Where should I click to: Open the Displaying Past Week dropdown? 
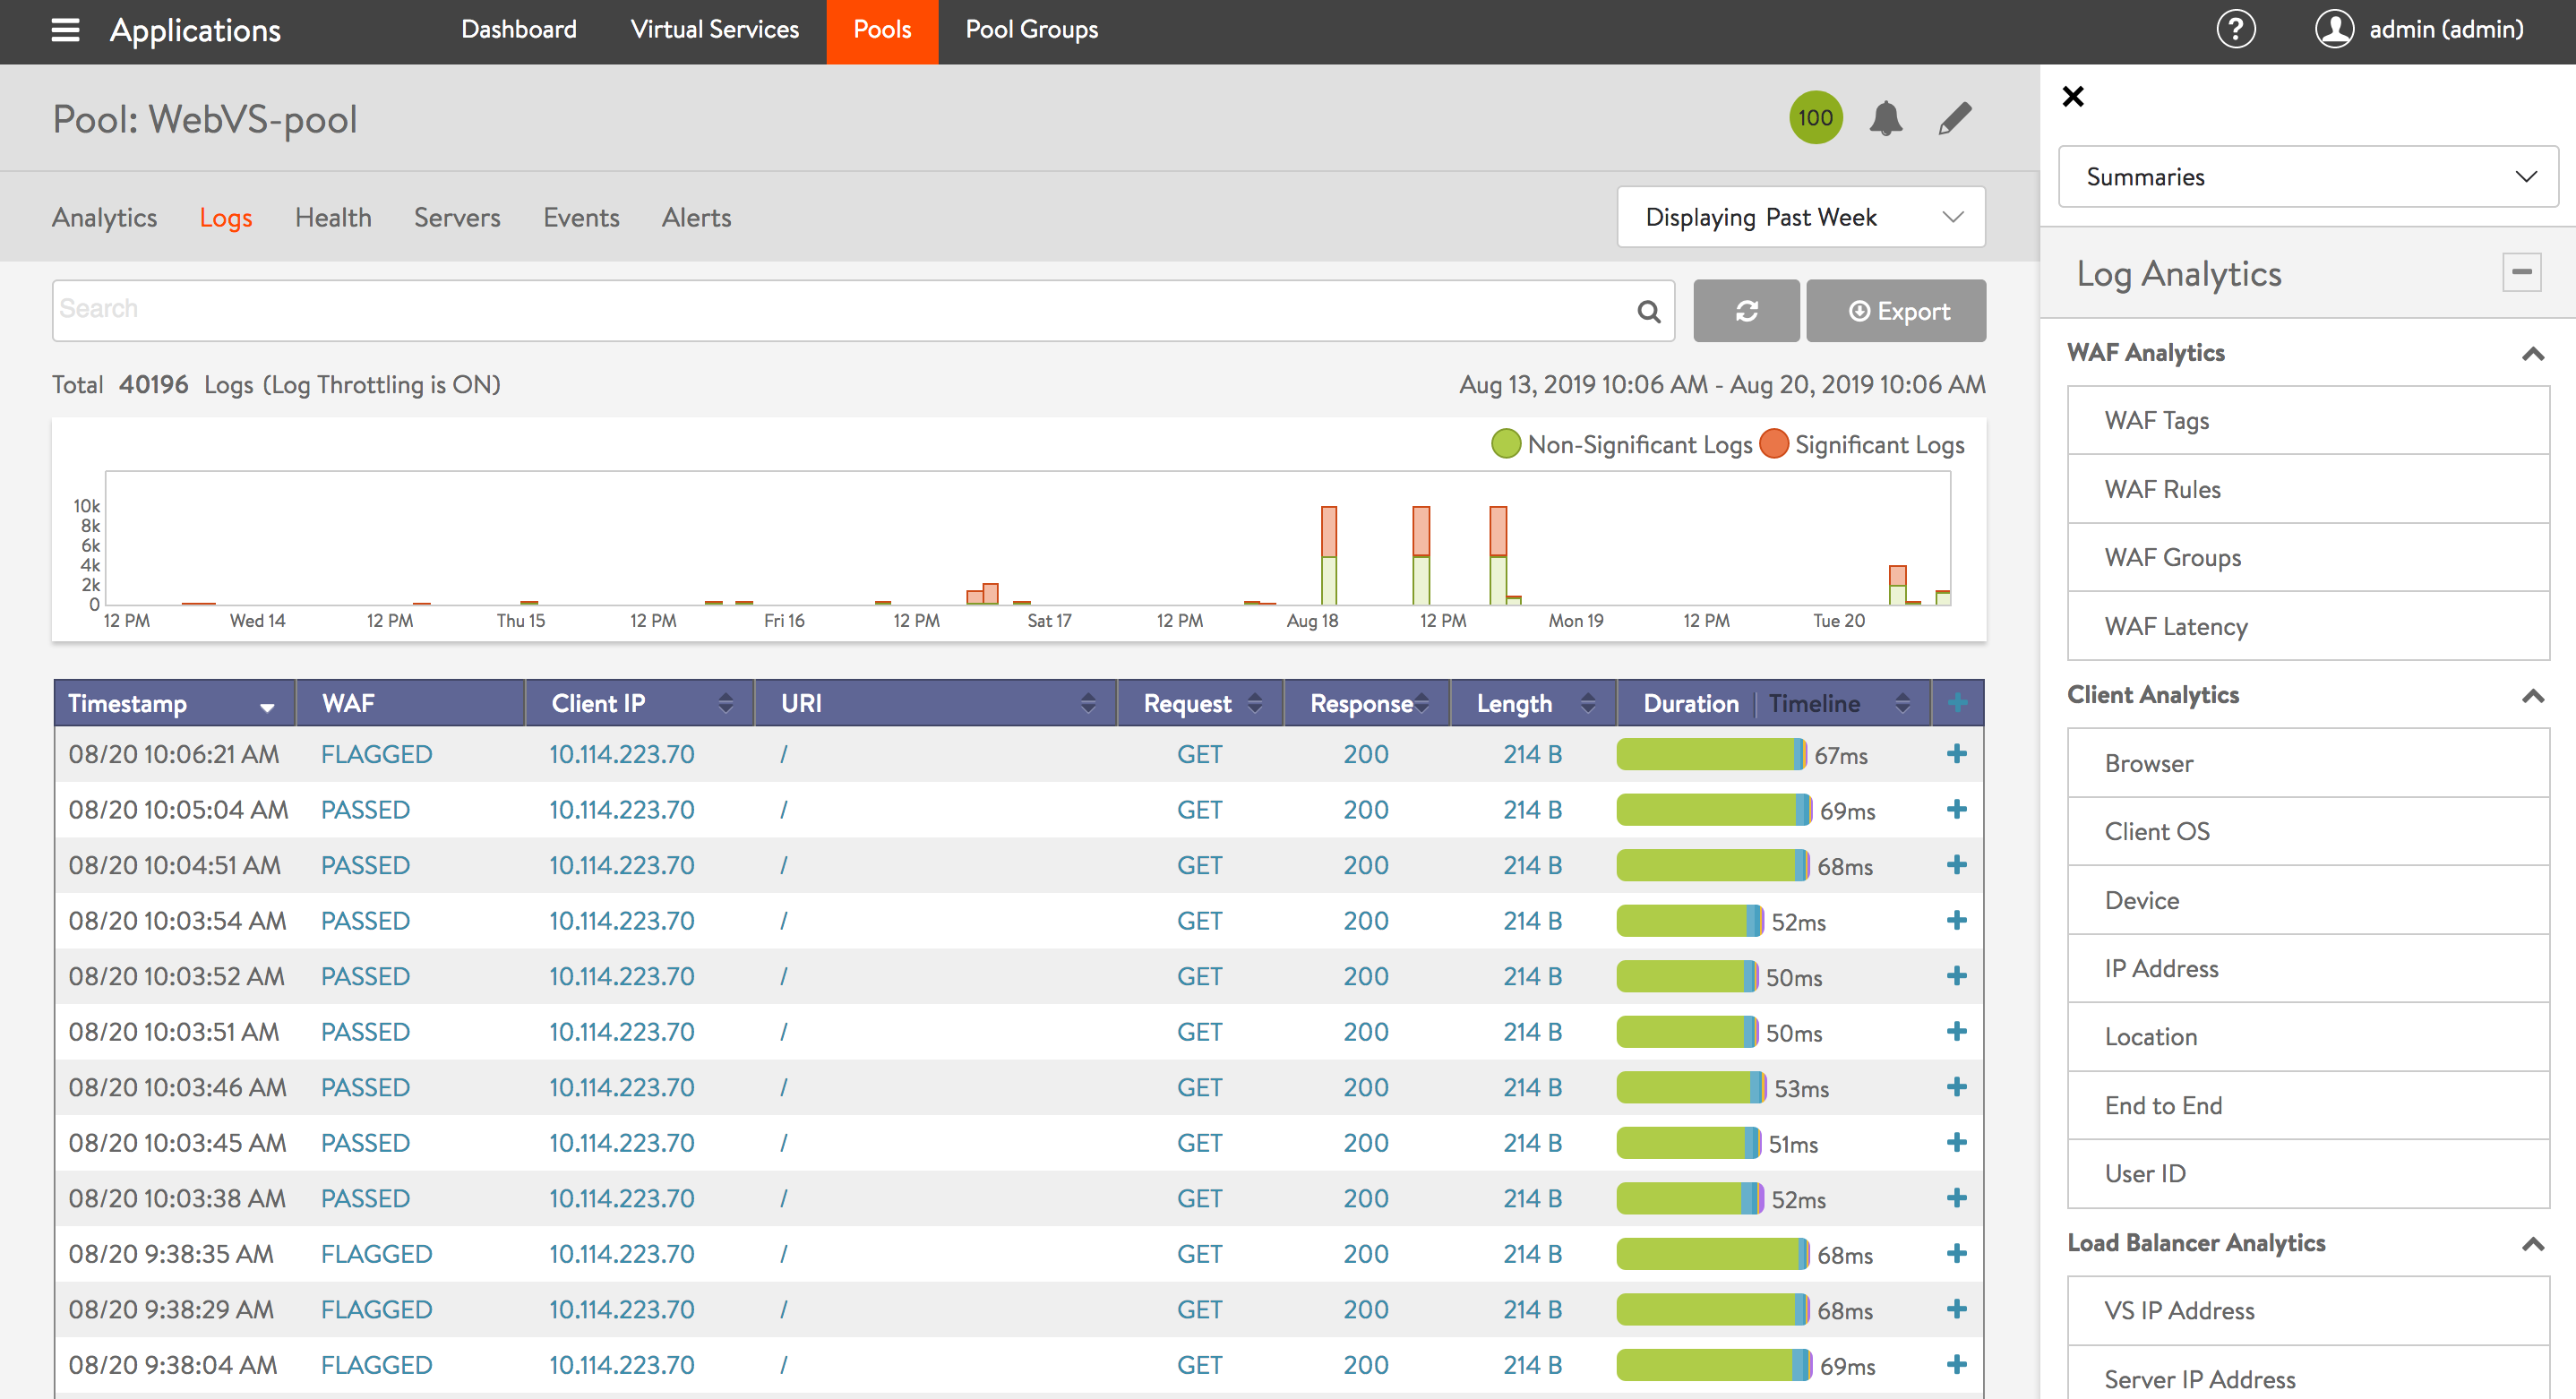[x=1800, y=217]
